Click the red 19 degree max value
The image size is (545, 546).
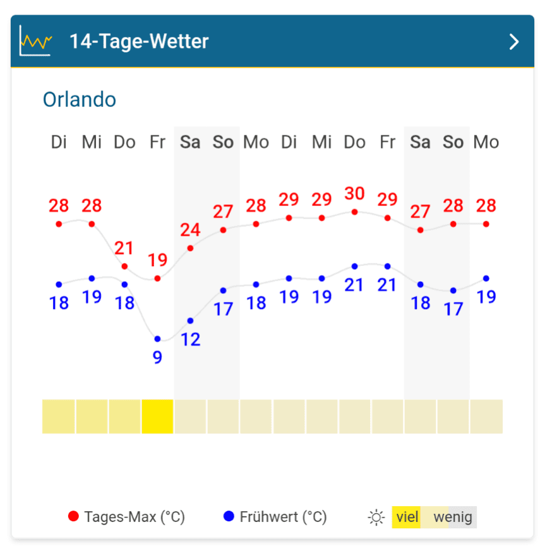(x=157, y=260)
